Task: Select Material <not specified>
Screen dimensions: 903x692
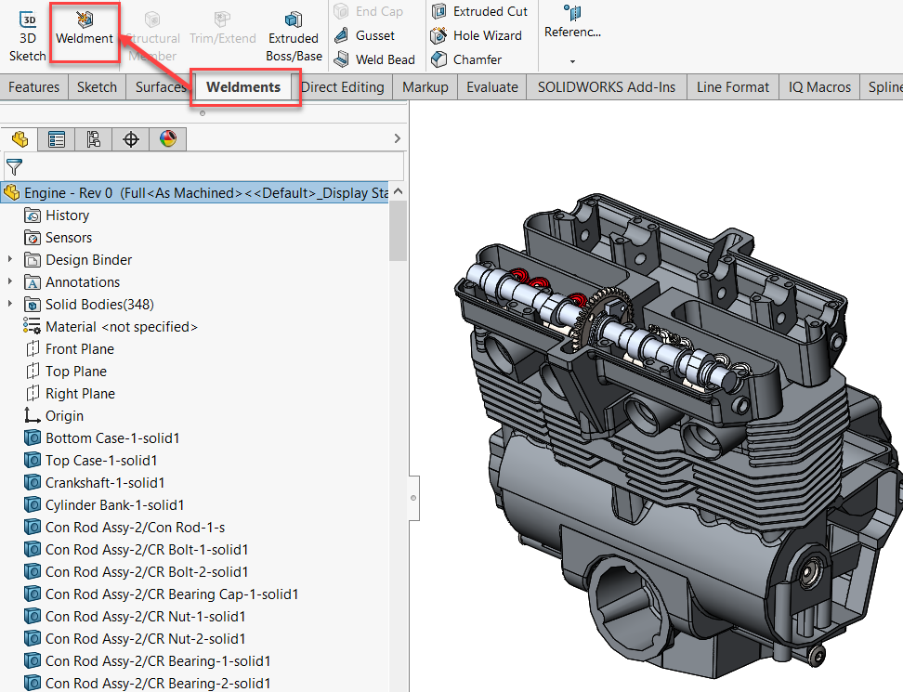Action: [111, 327]
